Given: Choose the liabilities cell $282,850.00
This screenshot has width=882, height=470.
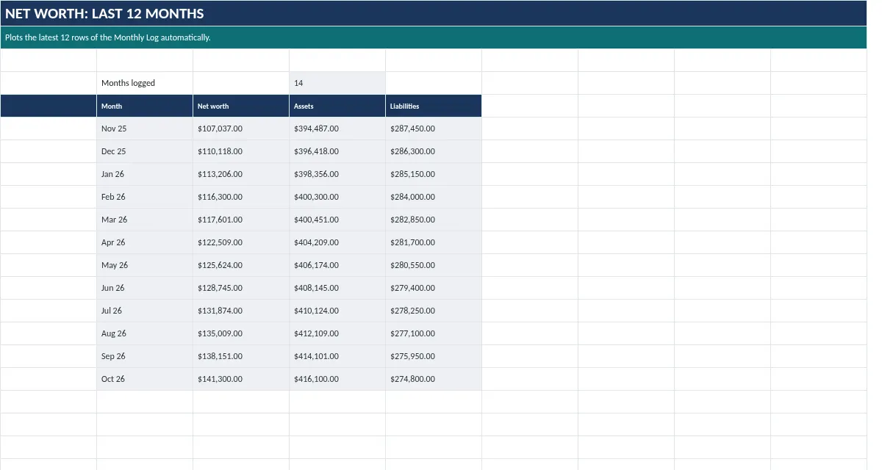Looking at the screenshot, I should [x=434, y=220].
